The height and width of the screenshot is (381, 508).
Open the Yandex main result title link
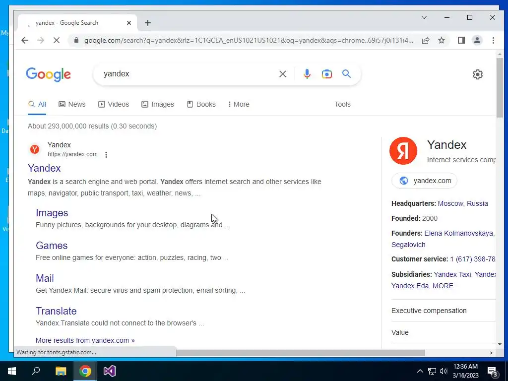[x=44, y=168]
